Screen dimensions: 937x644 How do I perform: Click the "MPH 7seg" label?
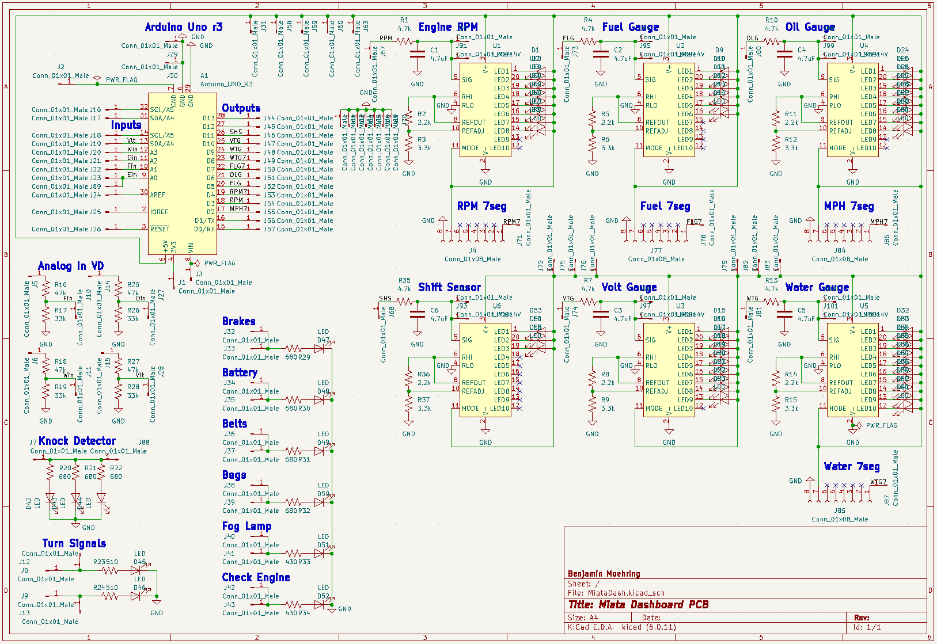849,206
